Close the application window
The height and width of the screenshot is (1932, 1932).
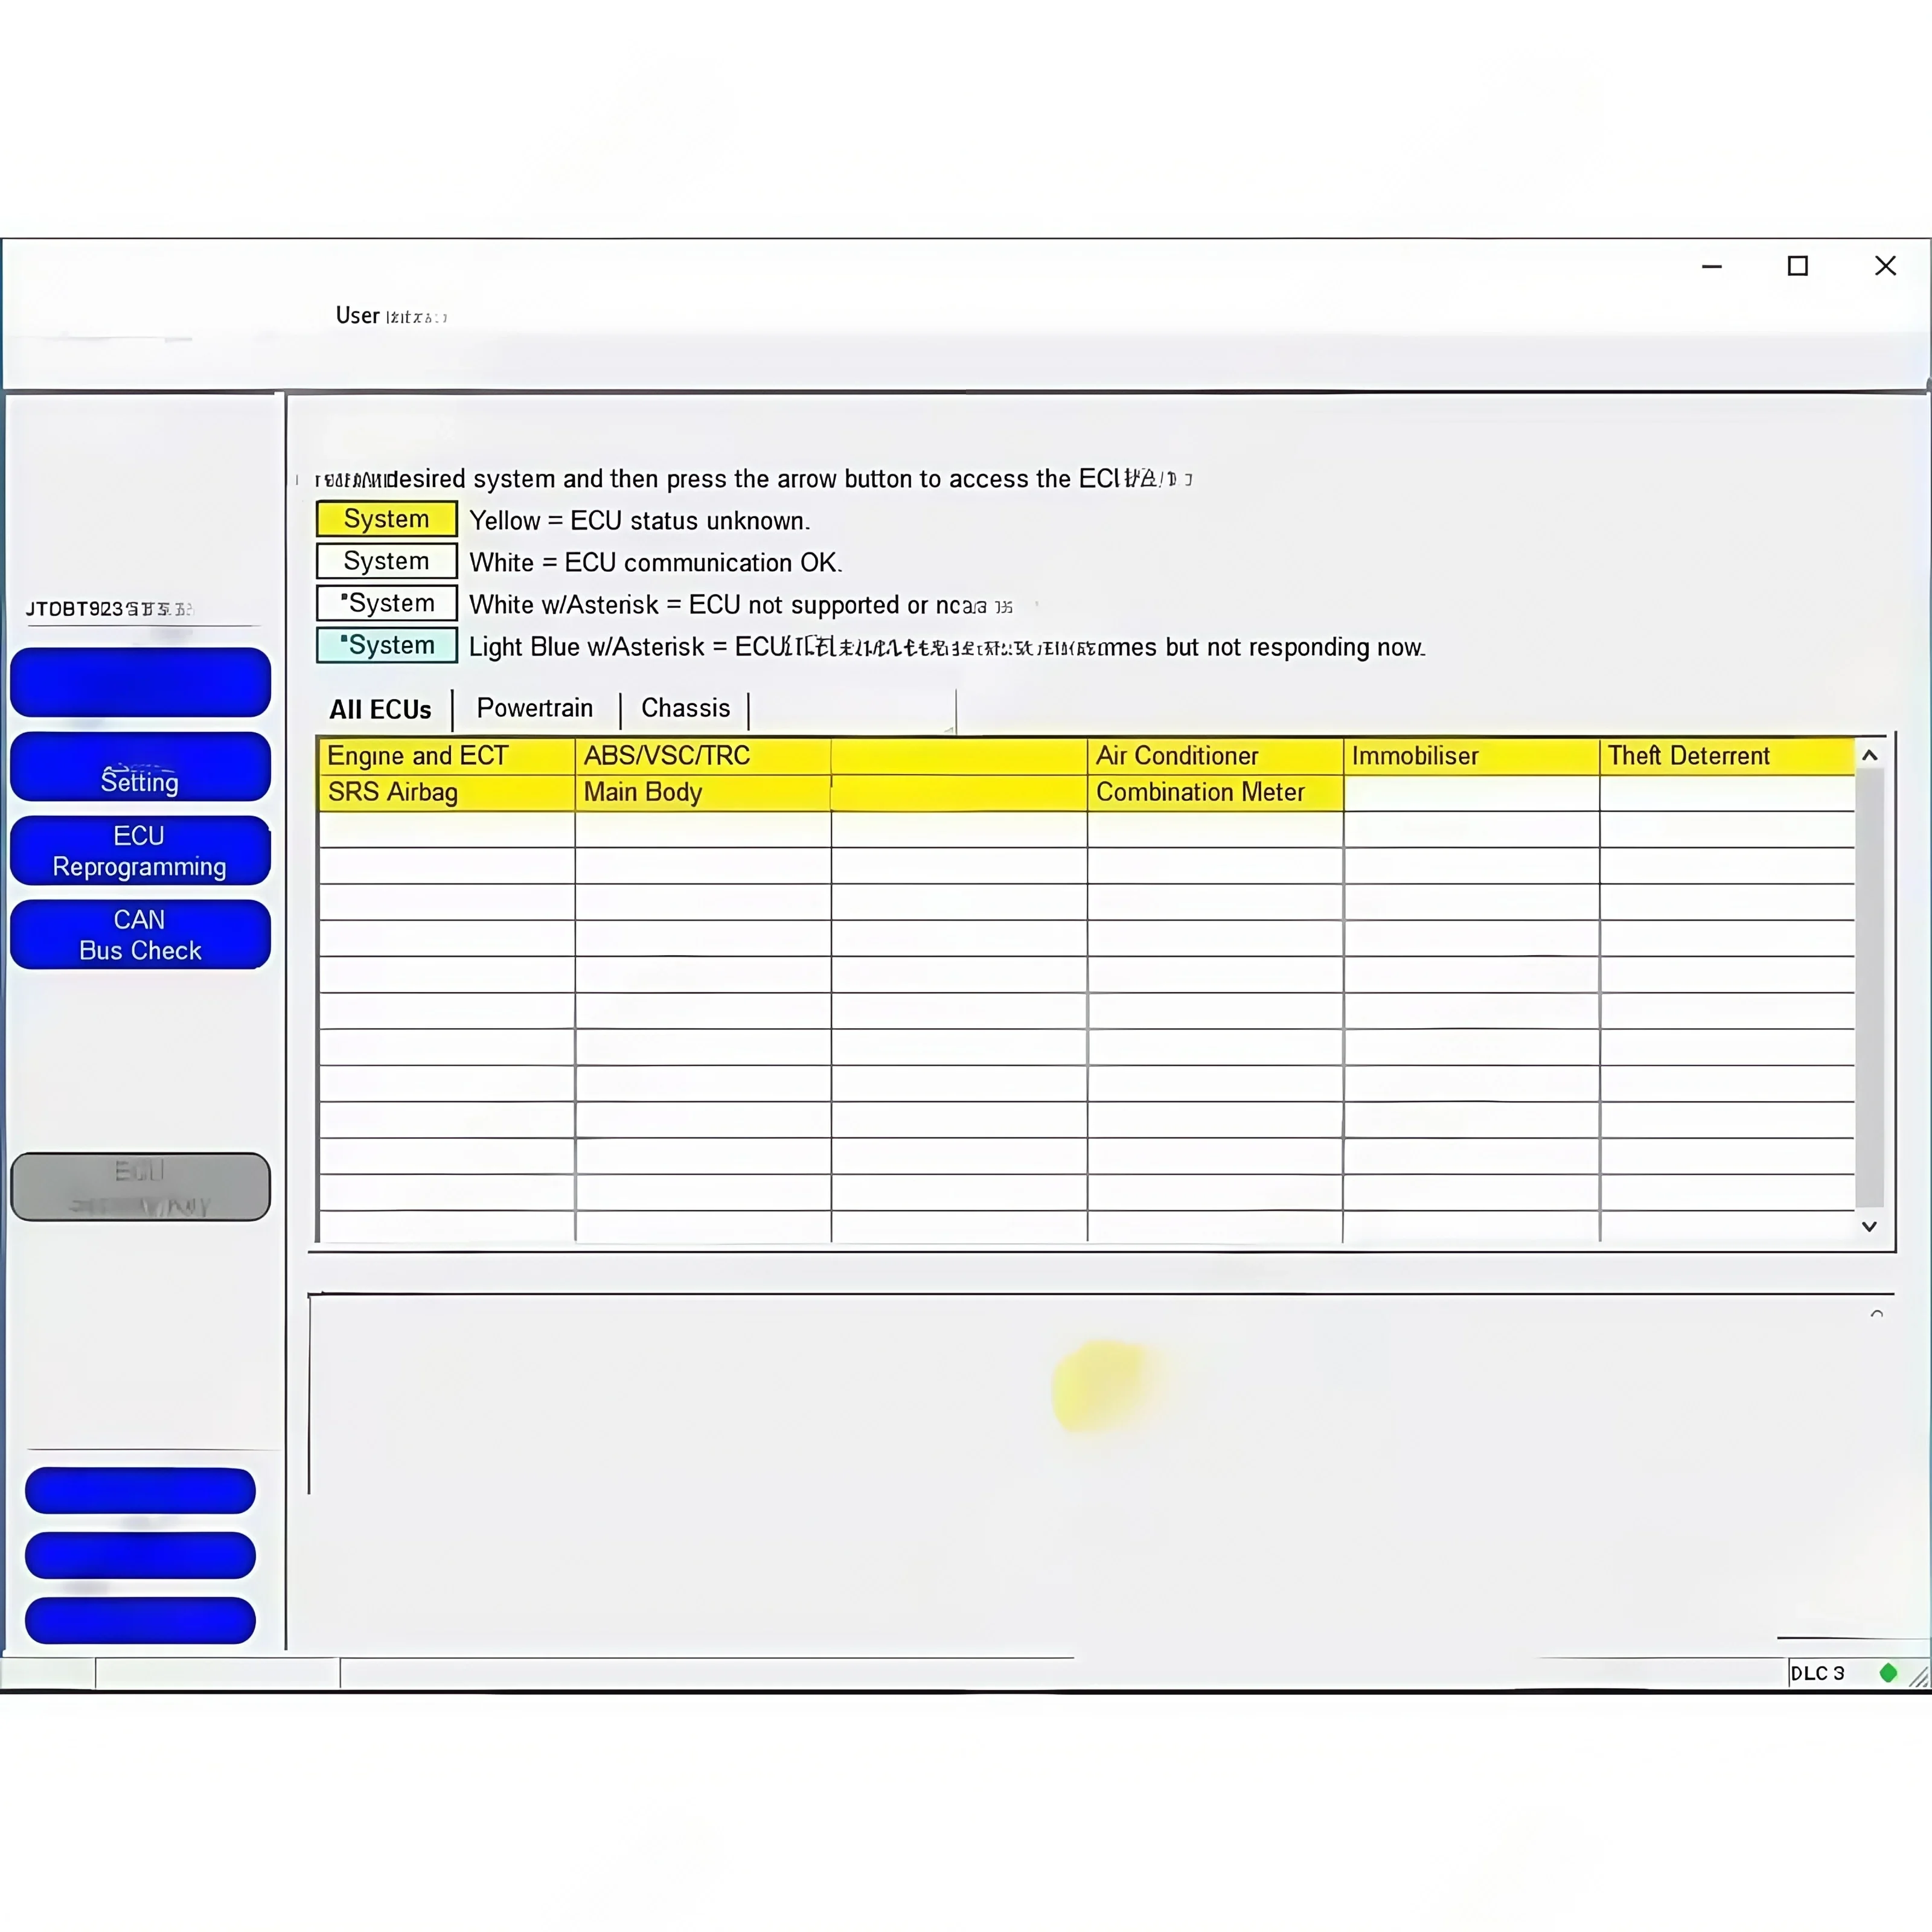click(x=1885, y=266)
